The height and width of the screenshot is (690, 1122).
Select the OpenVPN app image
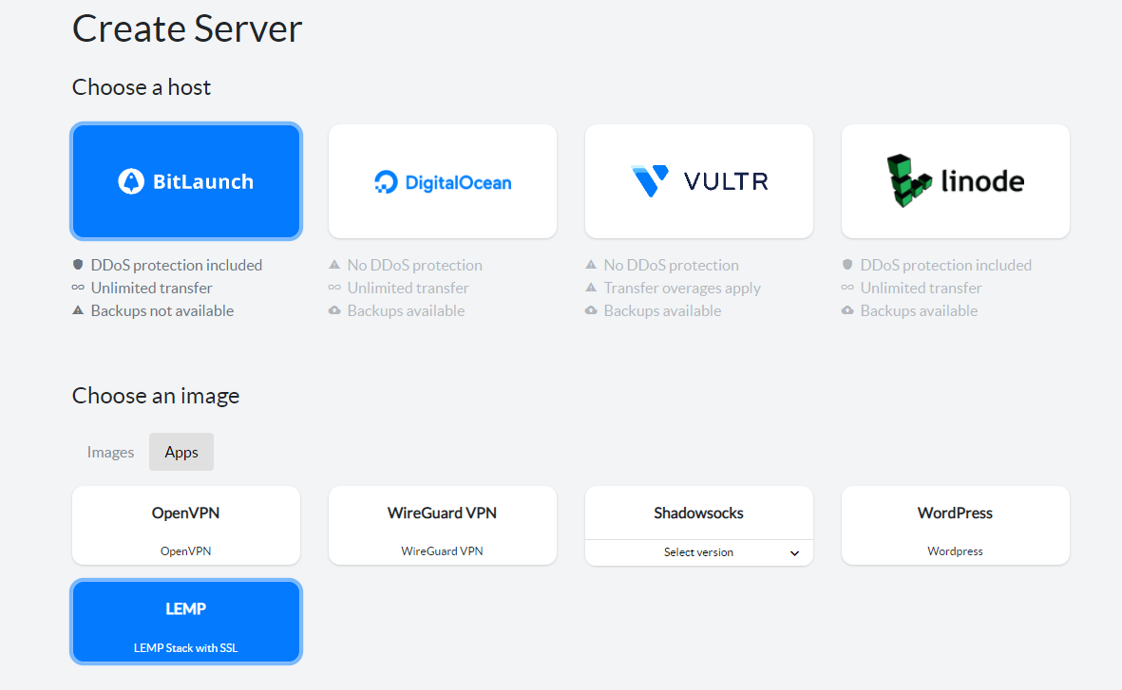[x=186, y=526]
